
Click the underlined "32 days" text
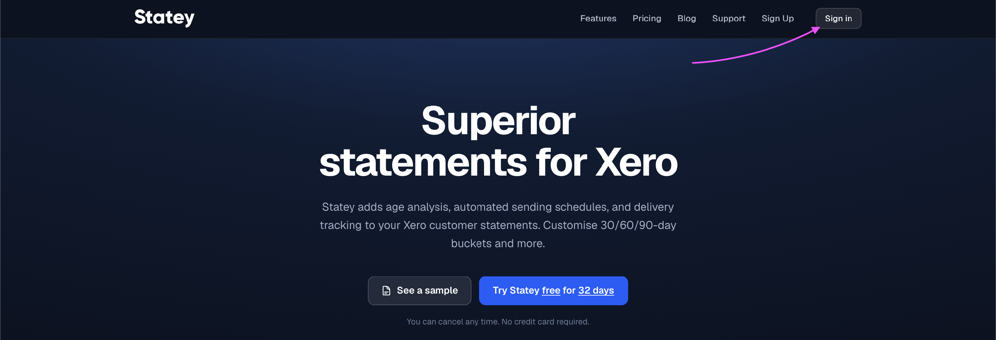[596, 291]
